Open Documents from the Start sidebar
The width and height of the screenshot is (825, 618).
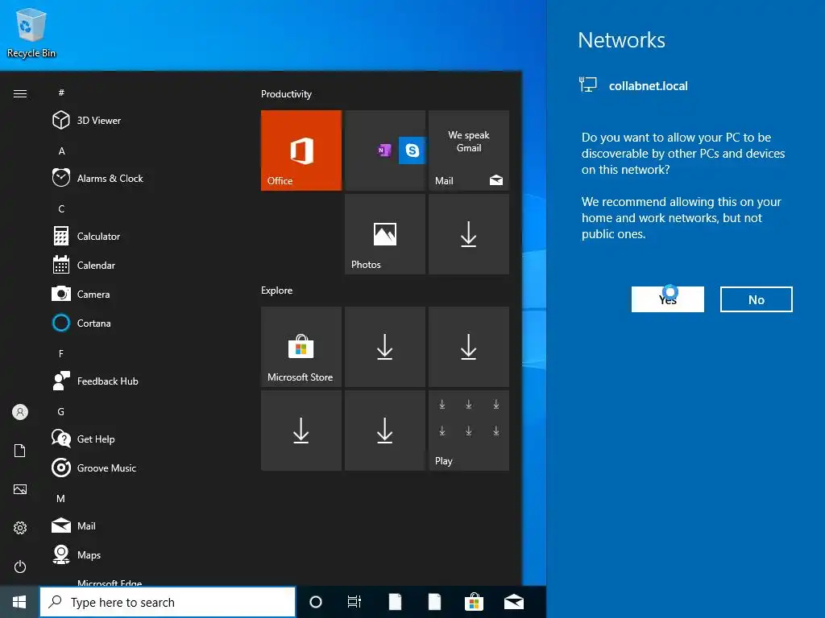pyautogui.click(x=20, y=451)
